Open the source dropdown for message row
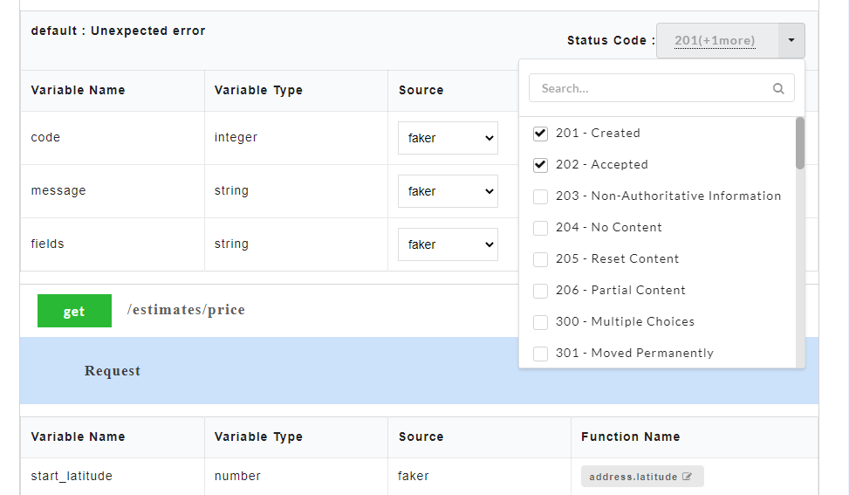Viewport: 849px width, 495px height. 448,191
